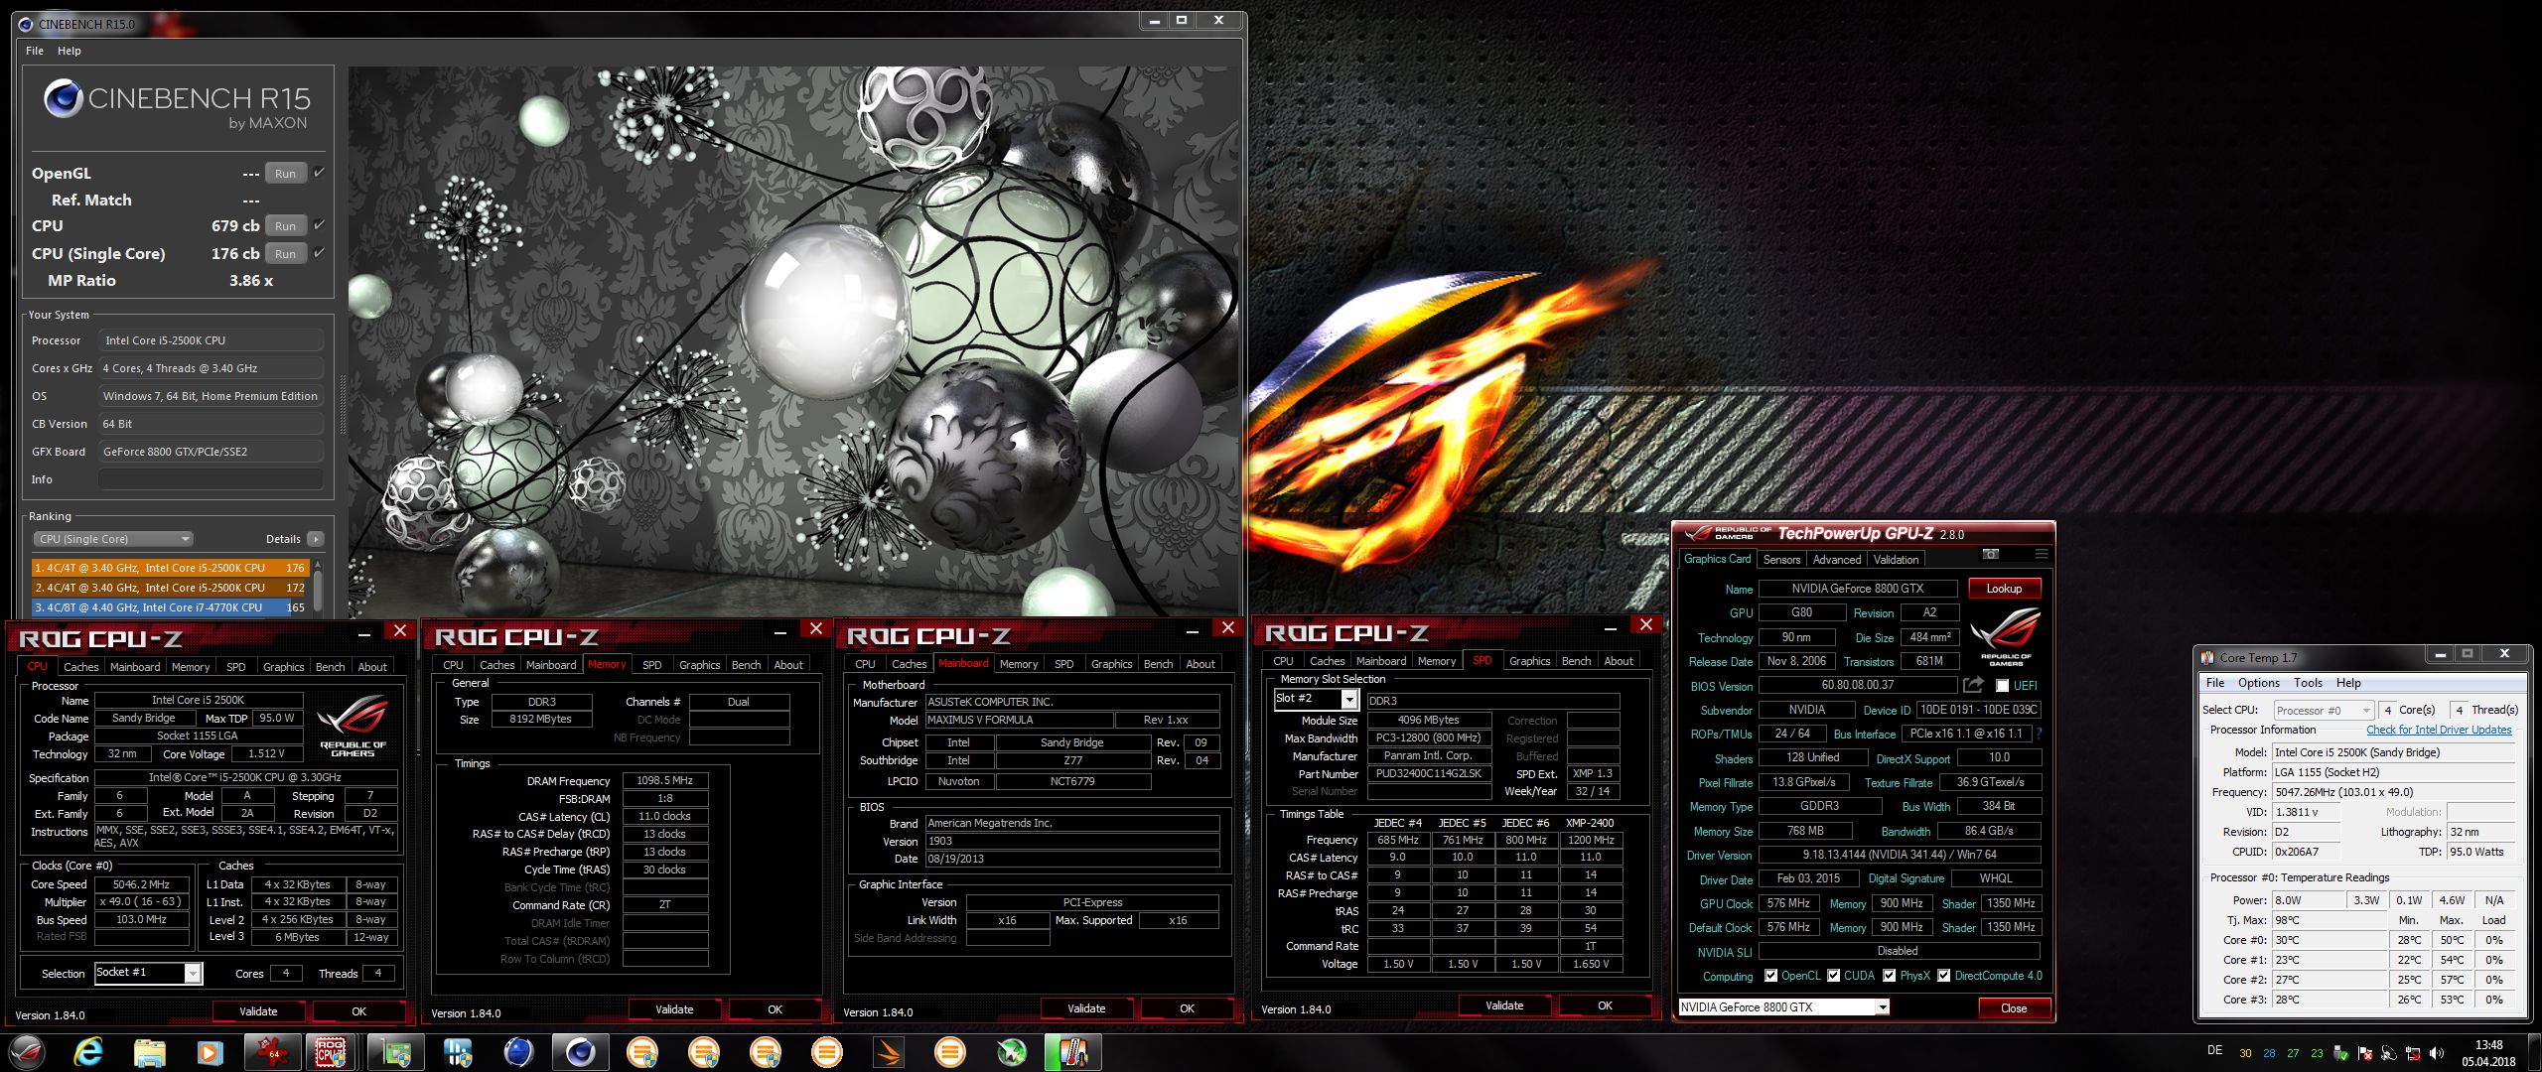Image resolution: width=2542 pixels, height=1072 pixels.
Task: Open the Socket #1 selection dropdown in CPU-Z
Action: 149,973
